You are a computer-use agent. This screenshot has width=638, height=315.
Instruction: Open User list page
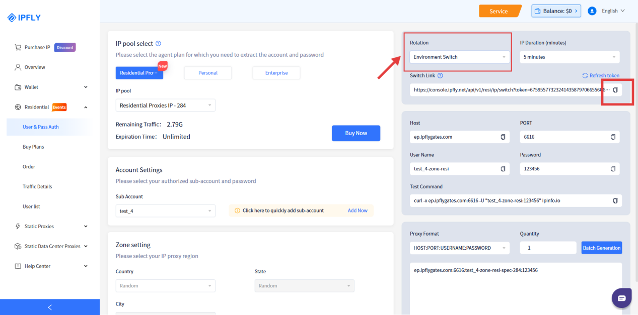[31, 206]
